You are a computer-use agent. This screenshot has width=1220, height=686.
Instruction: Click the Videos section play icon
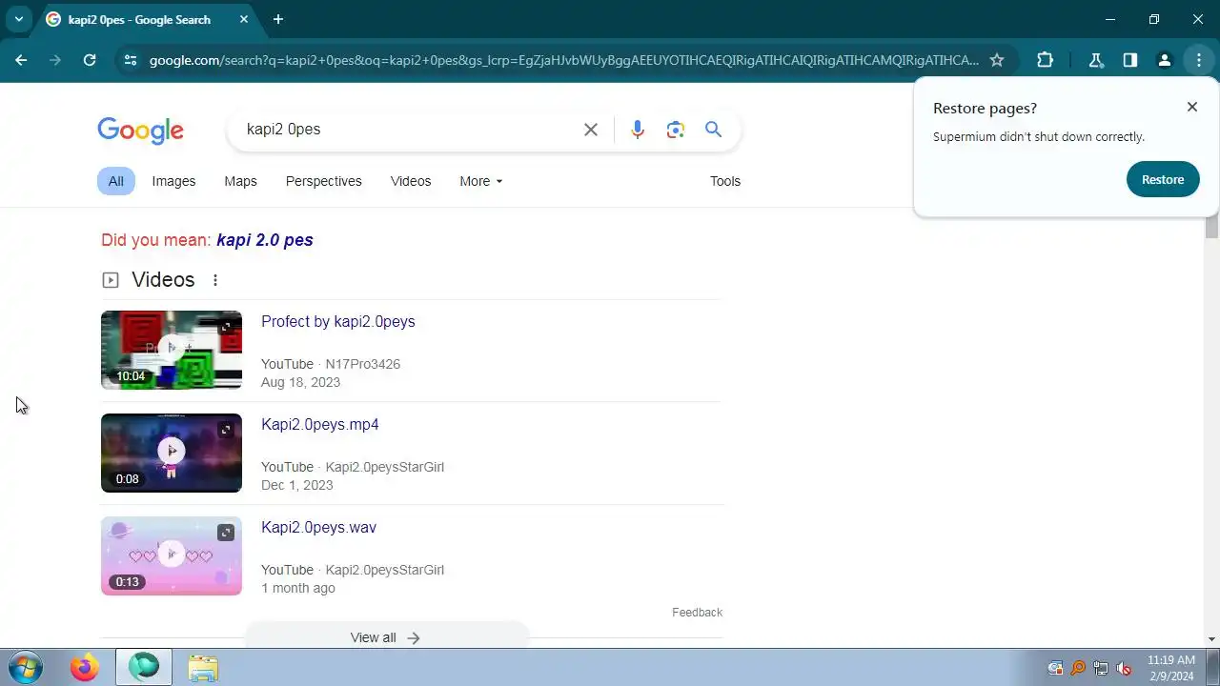pos(111,280)
